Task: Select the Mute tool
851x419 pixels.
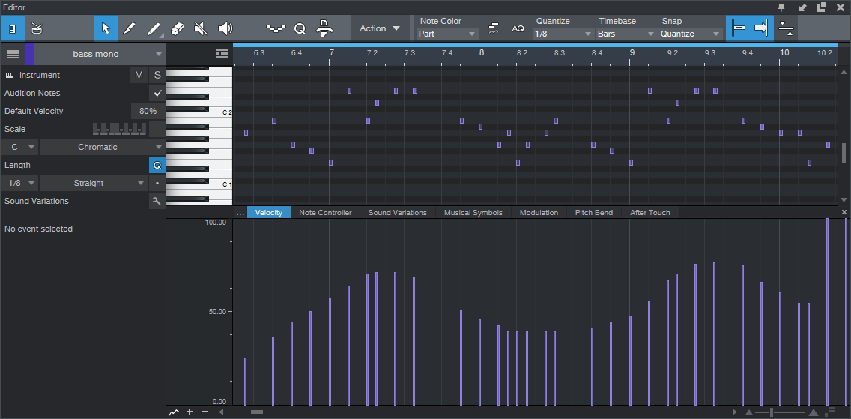Action: coord(201,28)
